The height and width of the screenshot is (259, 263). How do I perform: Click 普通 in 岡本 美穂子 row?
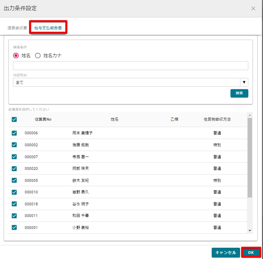(x=217, y=133)
